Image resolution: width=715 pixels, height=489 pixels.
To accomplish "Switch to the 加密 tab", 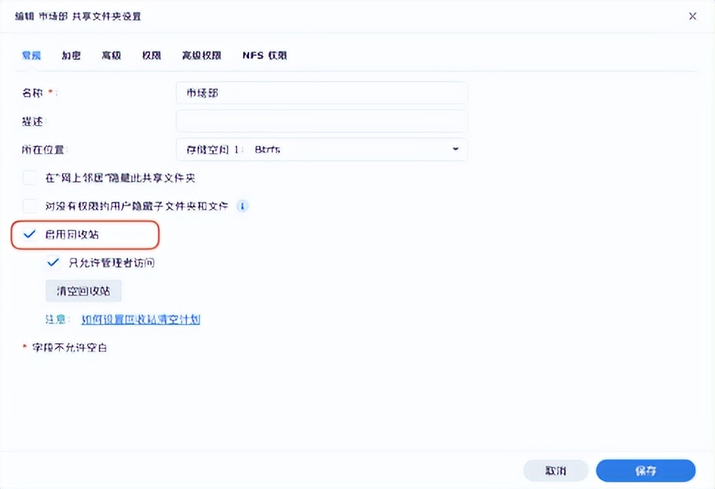I will click(x=71, y=54).
